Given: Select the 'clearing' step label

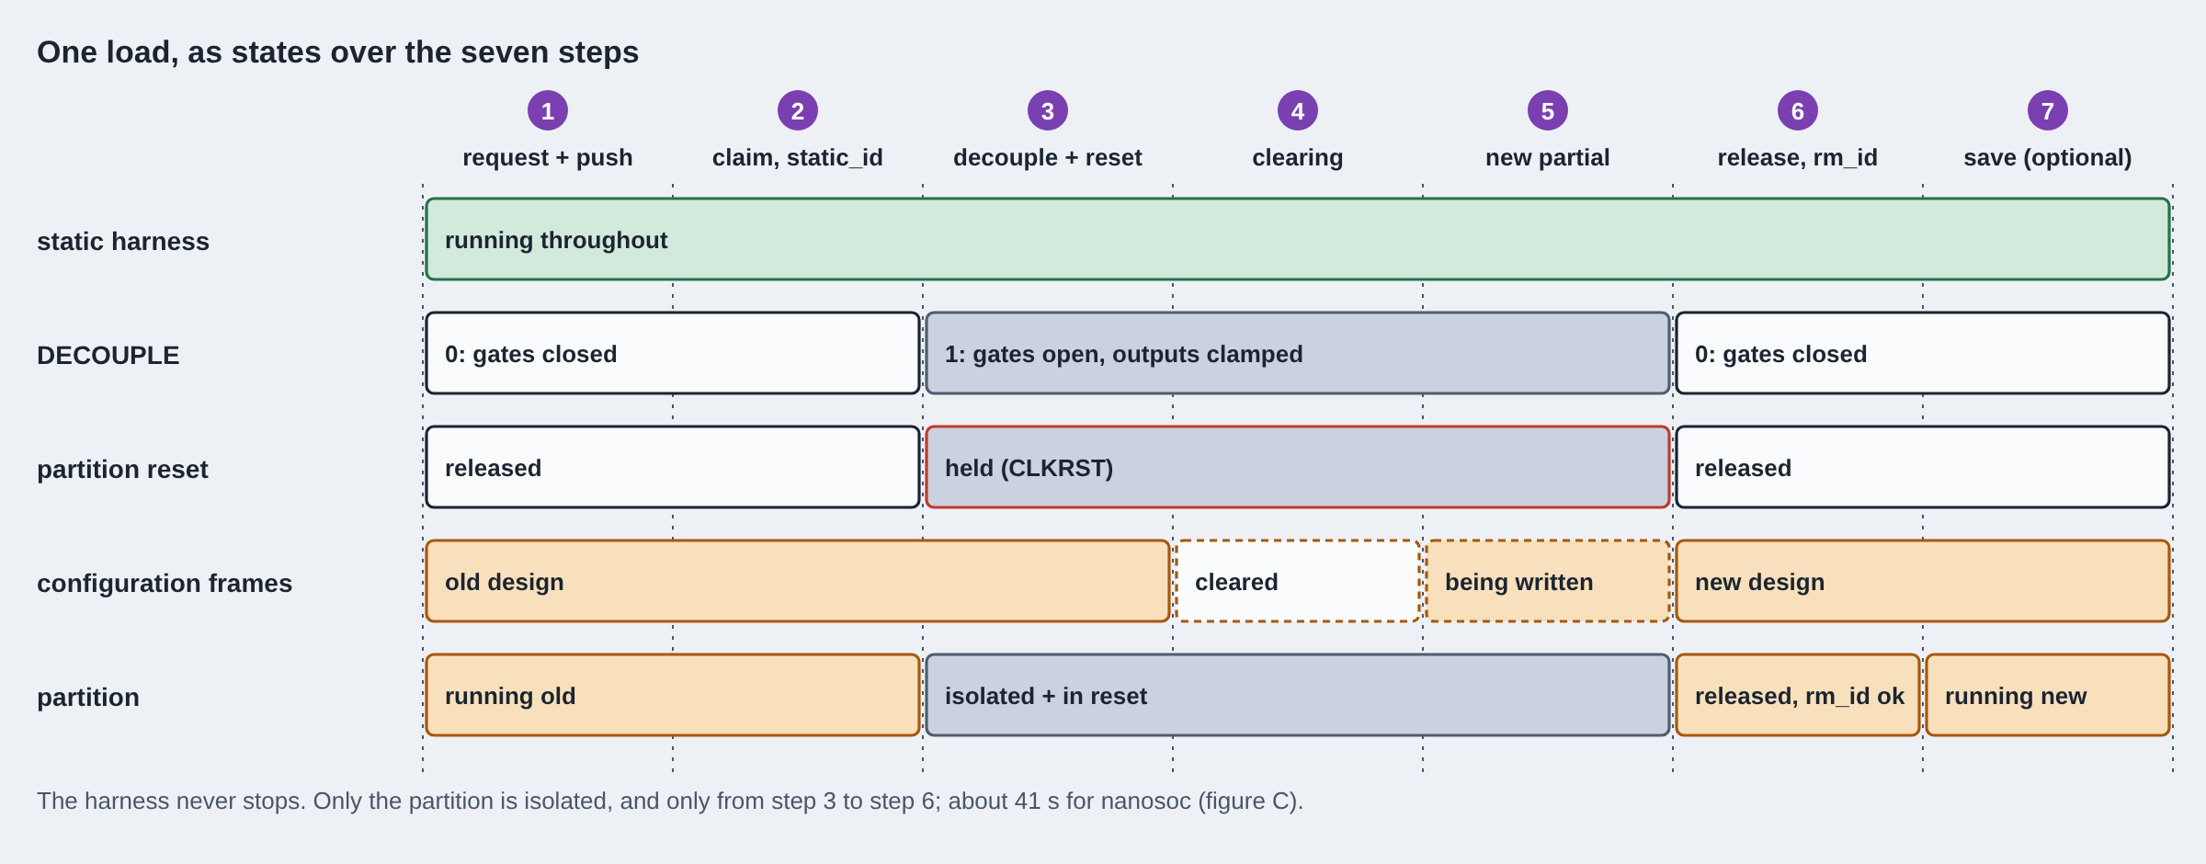Looking at the screenshot, I should pos(1298,158).
